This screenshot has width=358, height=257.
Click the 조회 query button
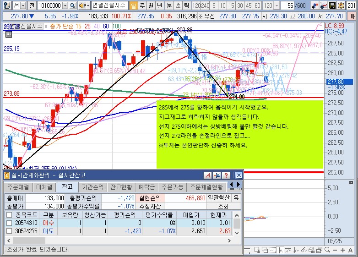pyautogui.click(x=223, y=206)
